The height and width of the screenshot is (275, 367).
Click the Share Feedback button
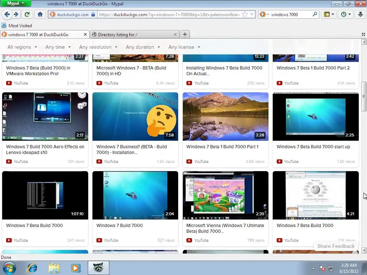(336, 246)
